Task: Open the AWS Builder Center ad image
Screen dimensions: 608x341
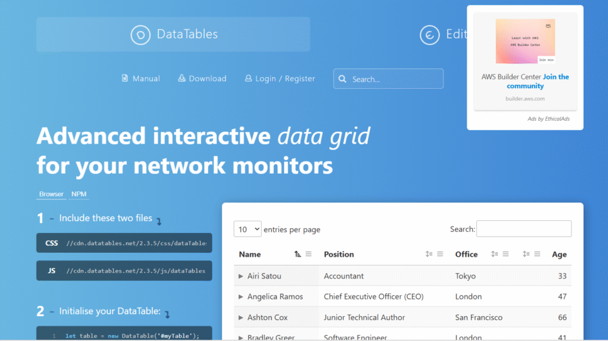Action: click(525, 41)
